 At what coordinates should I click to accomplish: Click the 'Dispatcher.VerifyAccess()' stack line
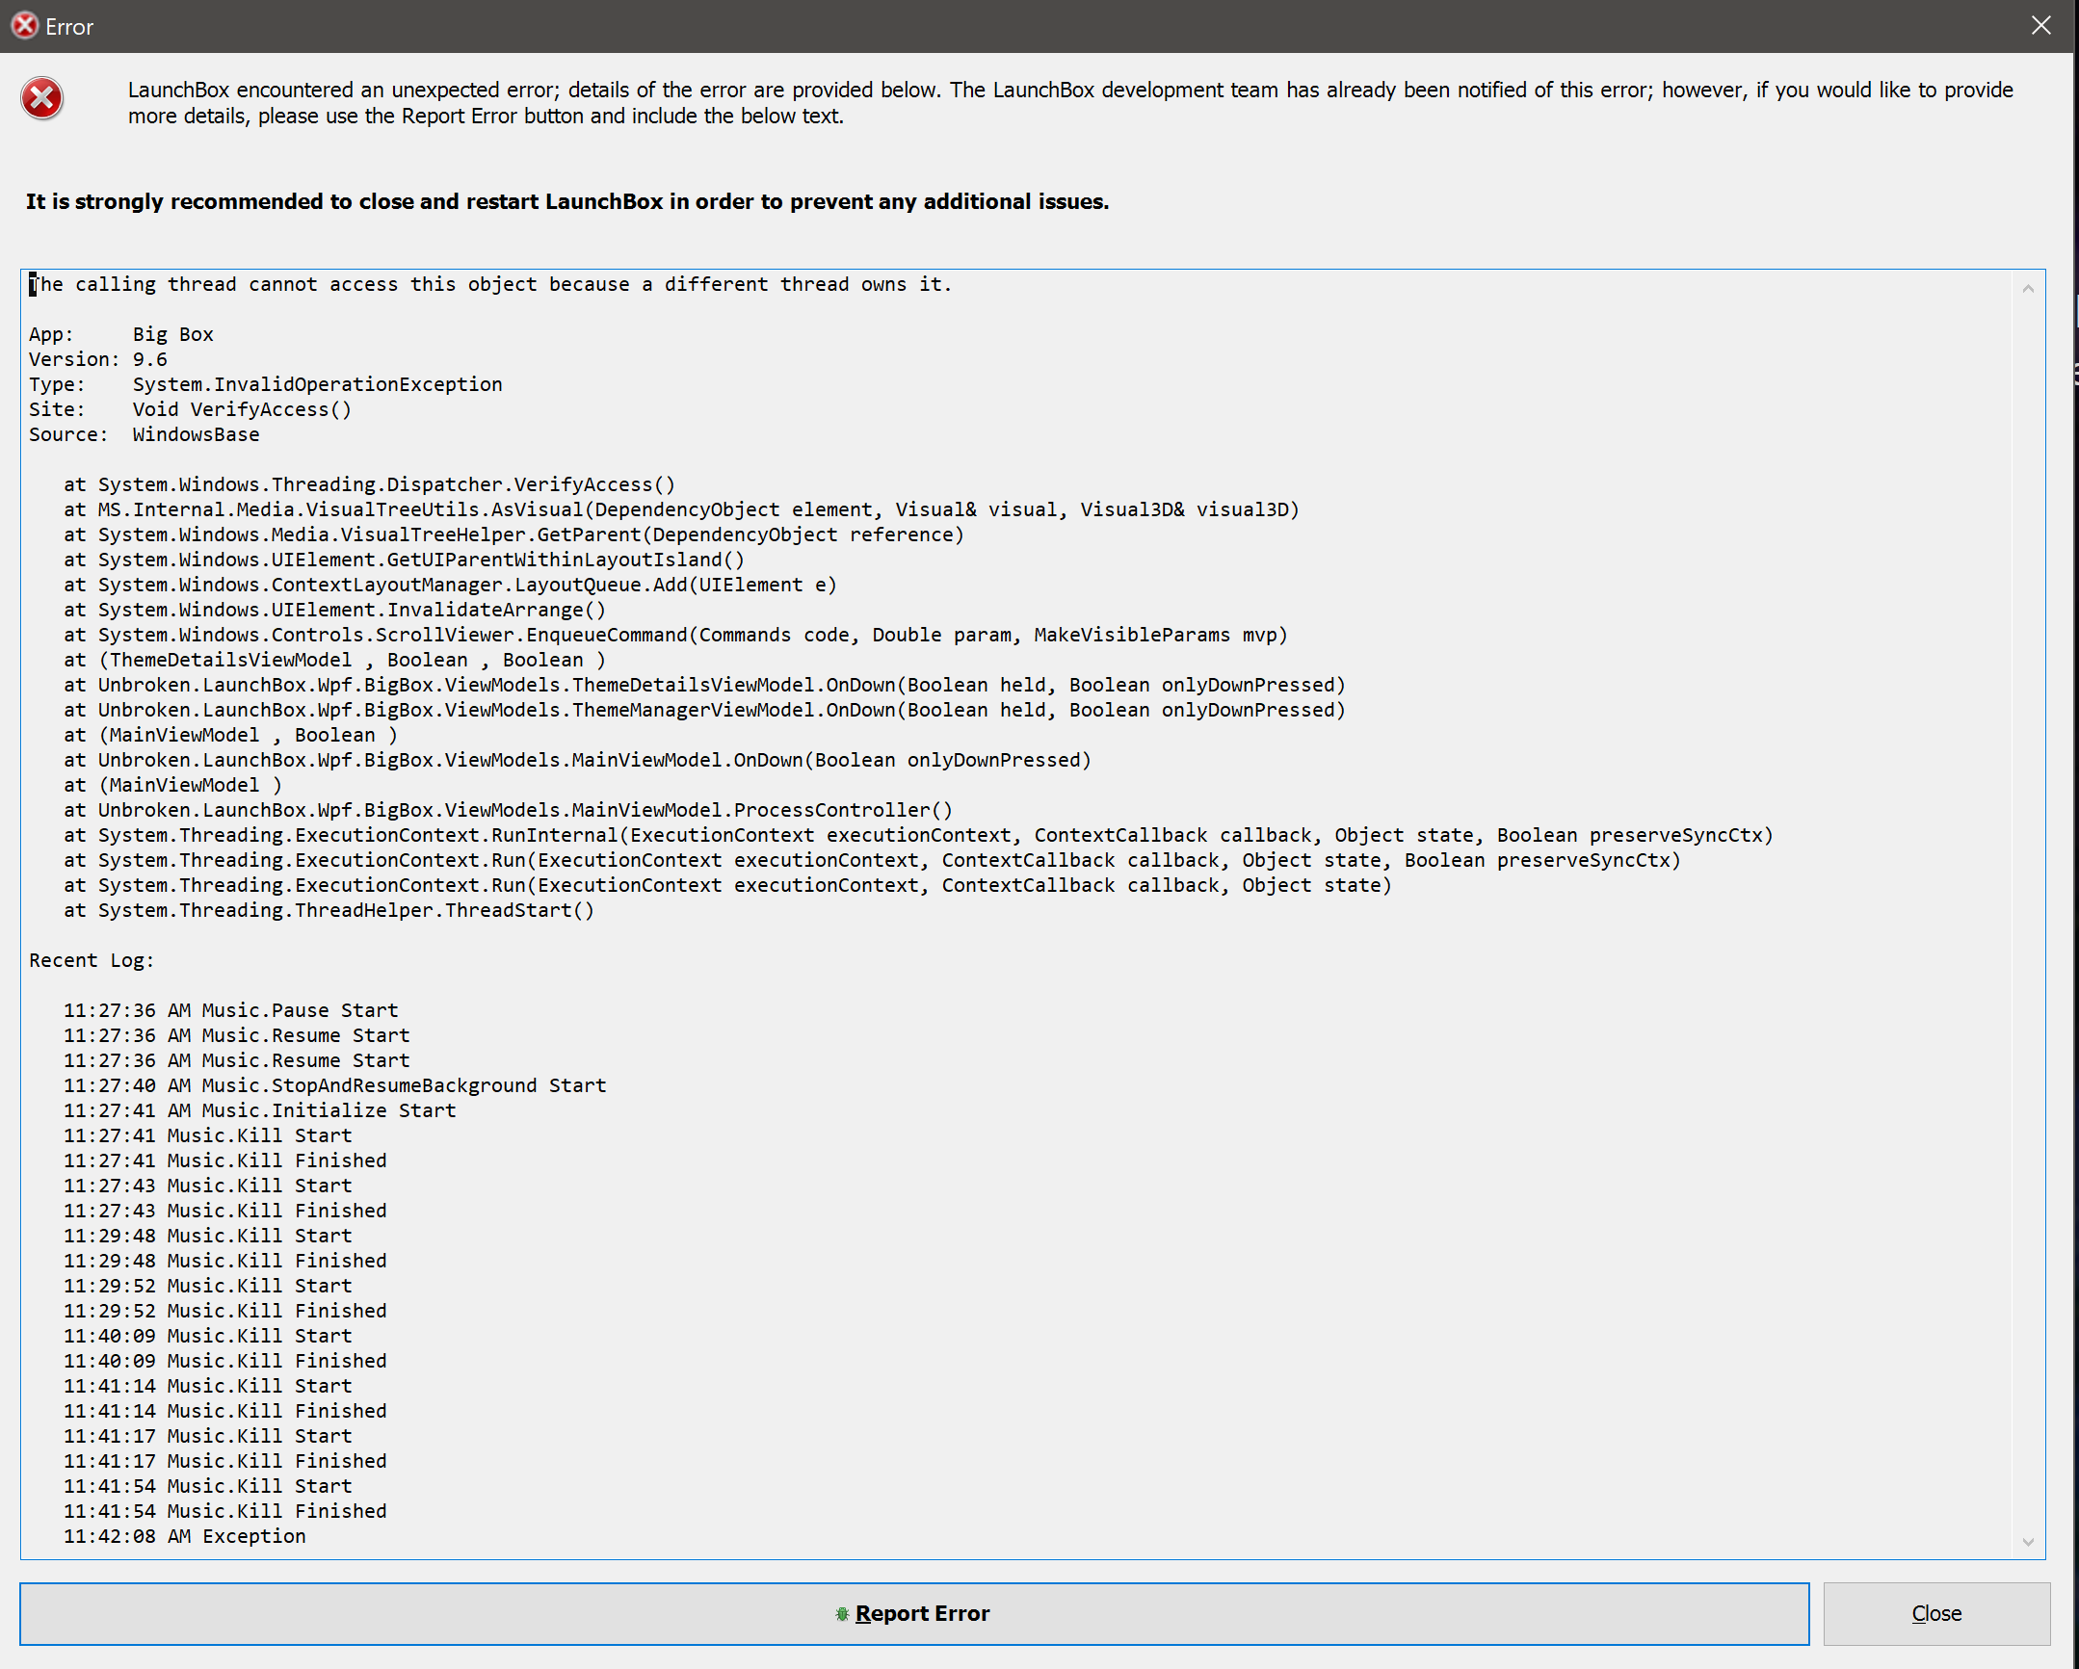(x=370, y=485)
